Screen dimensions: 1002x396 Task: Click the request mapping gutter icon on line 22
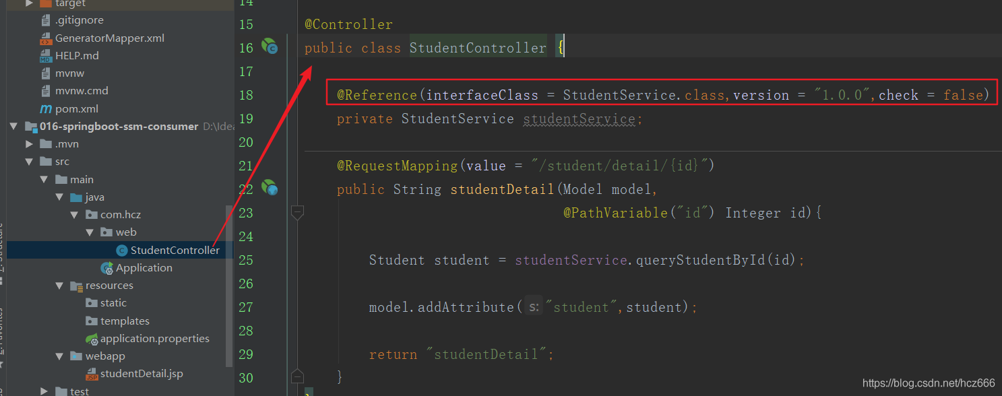270,187
